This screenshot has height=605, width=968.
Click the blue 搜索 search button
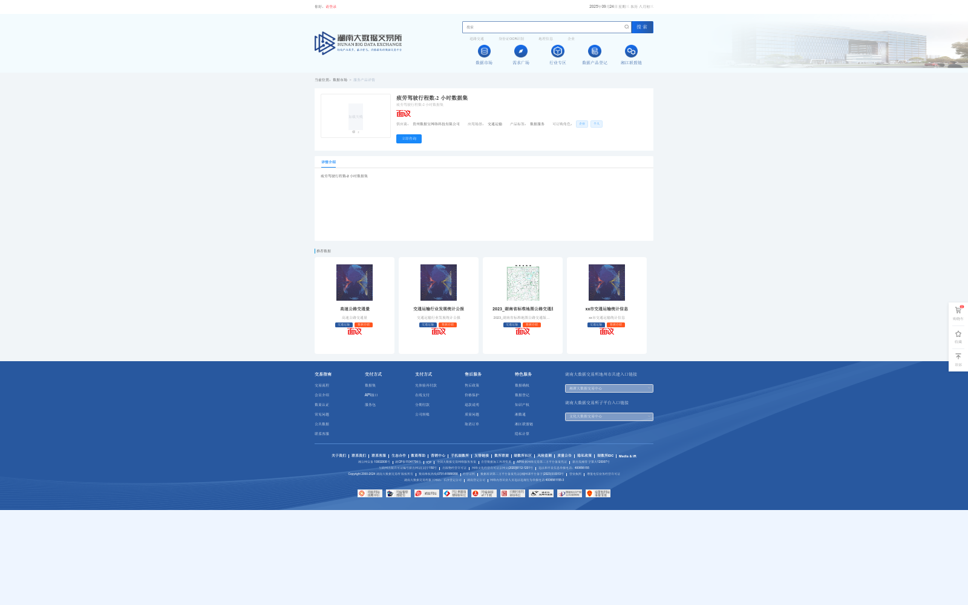(x=642, y=27)
